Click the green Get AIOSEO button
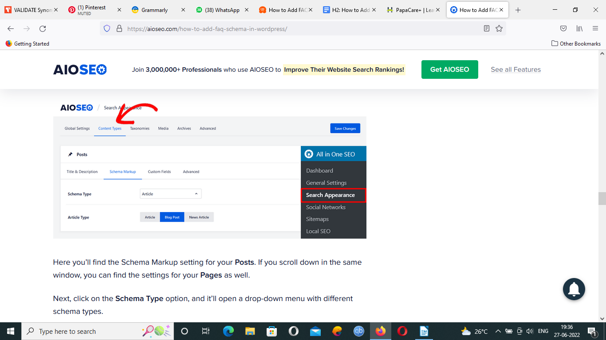Image resolution: width=606 pixels, height=340 pixels. pos(449,70)
